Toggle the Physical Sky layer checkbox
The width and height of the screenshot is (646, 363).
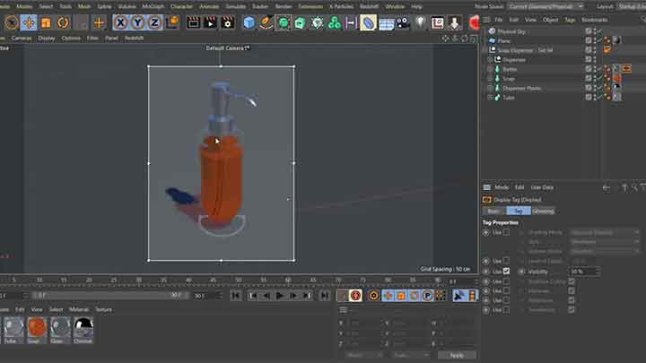click(x=589, y=31)
